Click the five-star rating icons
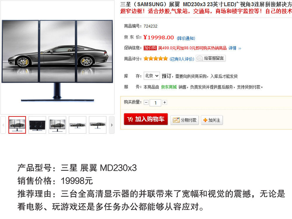Screen dimensions: 292x219 (156, 58)
